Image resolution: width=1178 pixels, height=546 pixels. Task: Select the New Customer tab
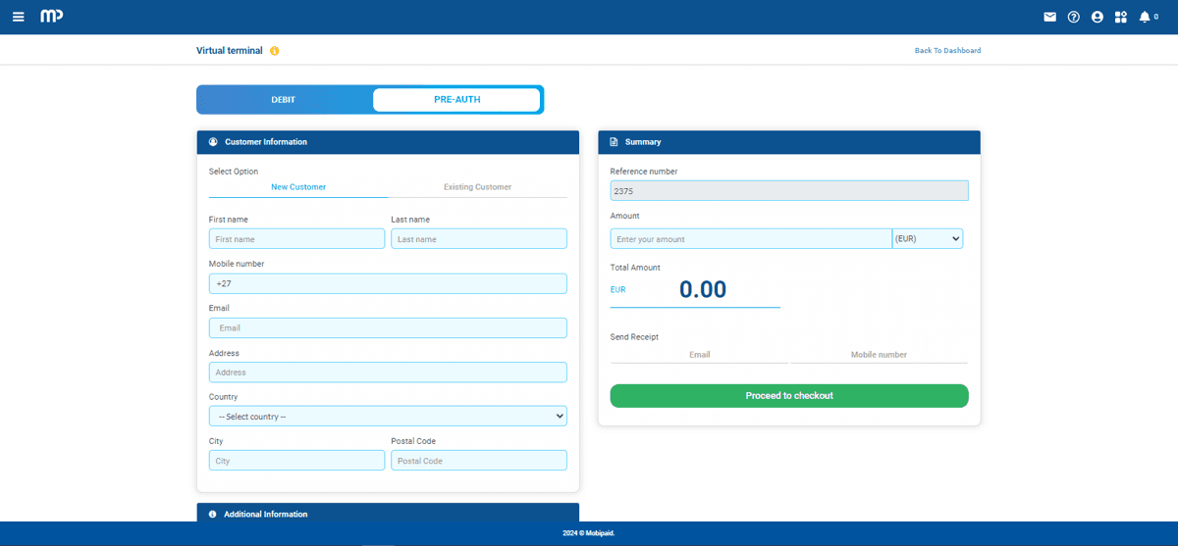pos(298,187)
